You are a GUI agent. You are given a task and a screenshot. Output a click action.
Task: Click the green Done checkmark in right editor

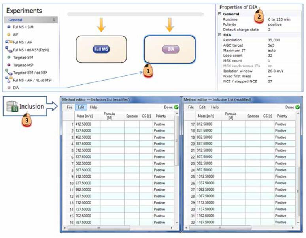(x=297, y=107)
